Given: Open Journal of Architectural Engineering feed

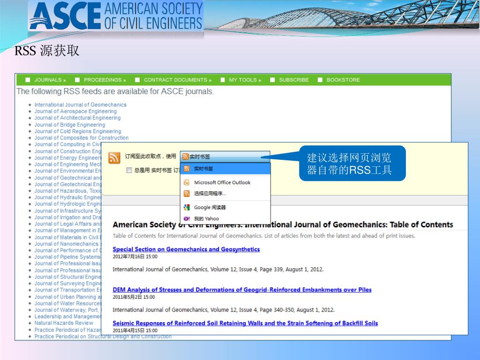Looking at the screenshot, I should coord(77,118).
